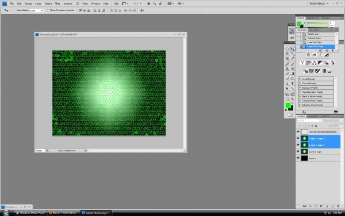Hide Layer 1 visibility eye
Image resolution: width=345 pixels, height=216 pixels.
click(298, 158)
